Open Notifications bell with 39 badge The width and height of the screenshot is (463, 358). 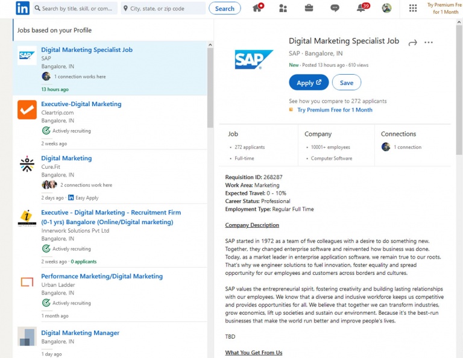(x=362, y=8)
